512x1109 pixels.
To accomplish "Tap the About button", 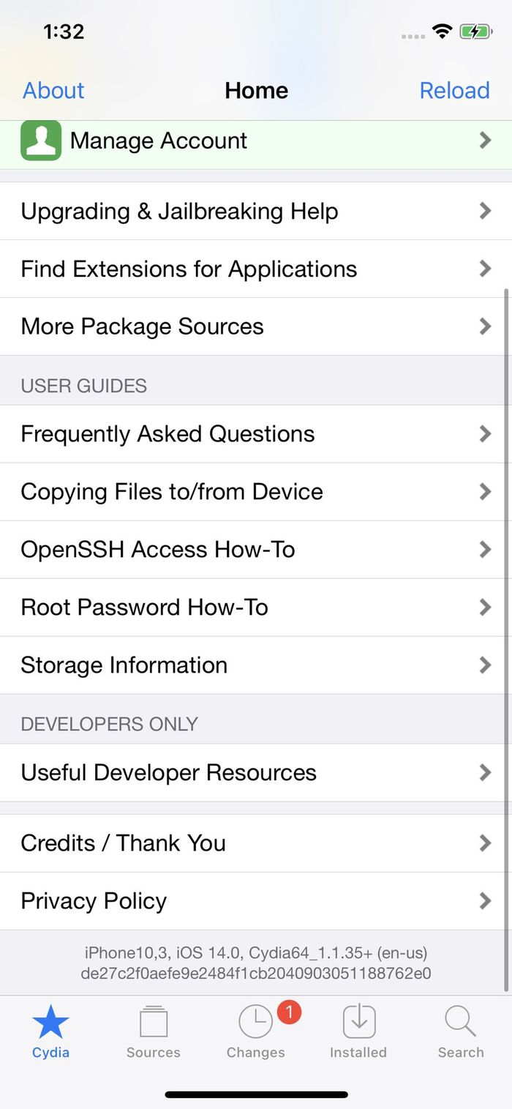I will click(53, 90).
